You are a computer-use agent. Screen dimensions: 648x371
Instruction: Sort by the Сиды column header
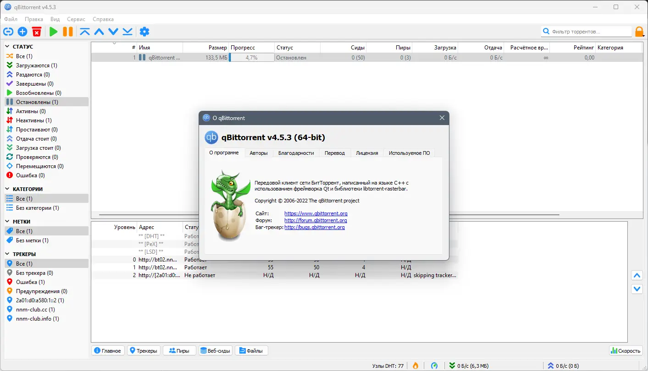tap(343, 48)
